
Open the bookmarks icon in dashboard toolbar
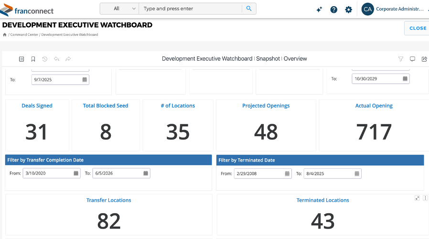click(x=33, y=59)
